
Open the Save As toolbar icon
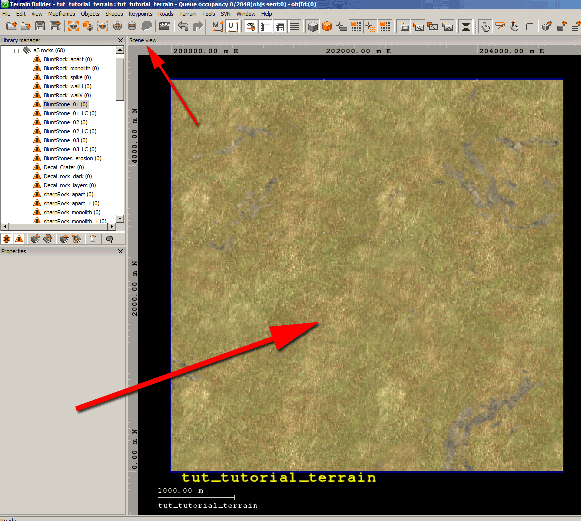[54, 26]
